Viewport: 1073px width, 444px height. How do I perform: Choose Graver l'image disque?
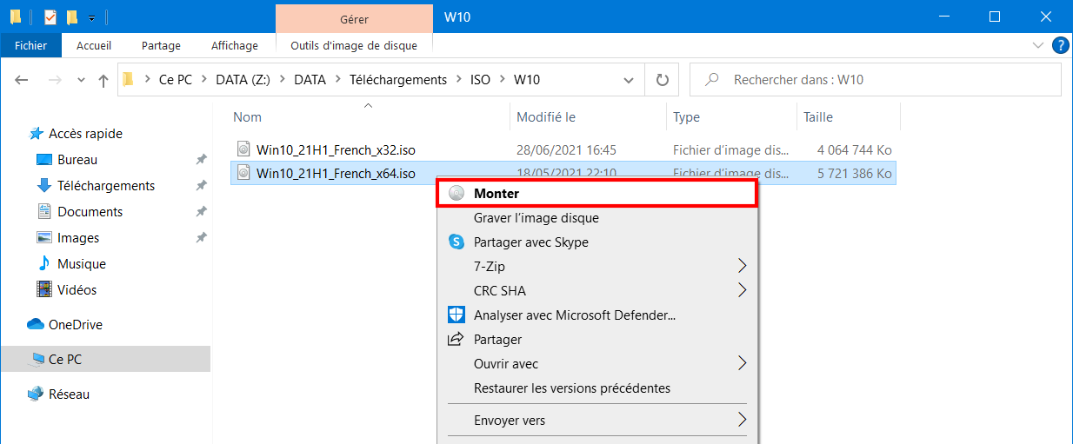tap(536, 218)
